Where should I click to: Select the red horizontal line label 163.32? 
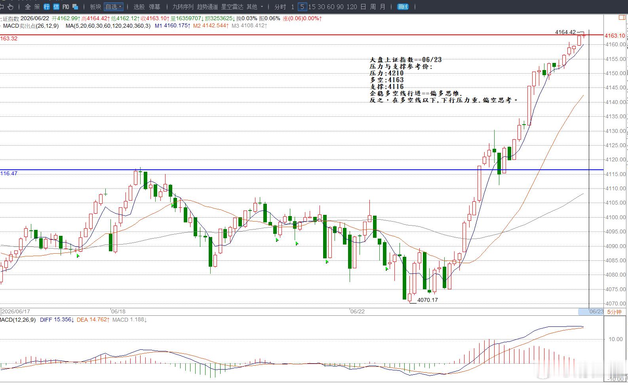click(x=9, y=38)
